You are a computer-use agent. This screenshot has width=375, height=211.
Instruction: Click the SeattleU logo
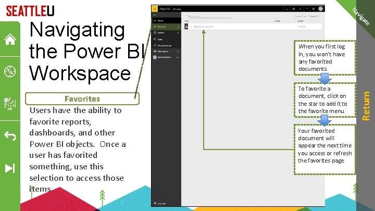coord(30,11)
